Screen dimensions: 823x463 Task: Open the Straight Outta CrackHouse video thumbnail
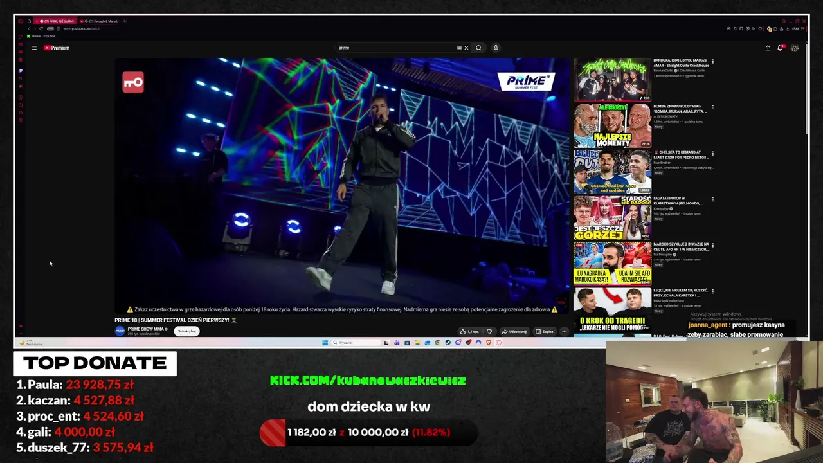pyautogui.click(x=612, y=80)
